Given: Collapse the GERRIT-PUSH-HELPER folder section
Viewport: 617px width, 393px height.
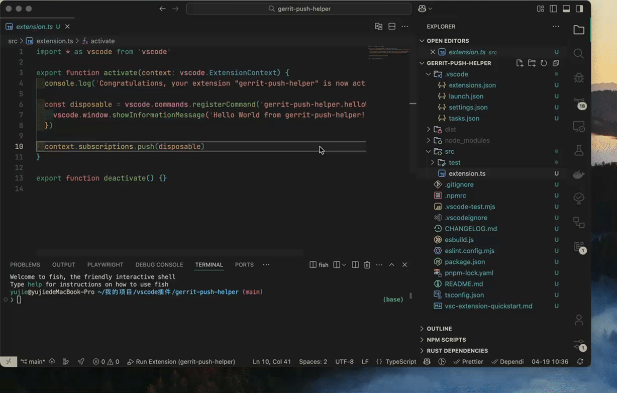Looking at the screenshot, I should pos(422,63).
